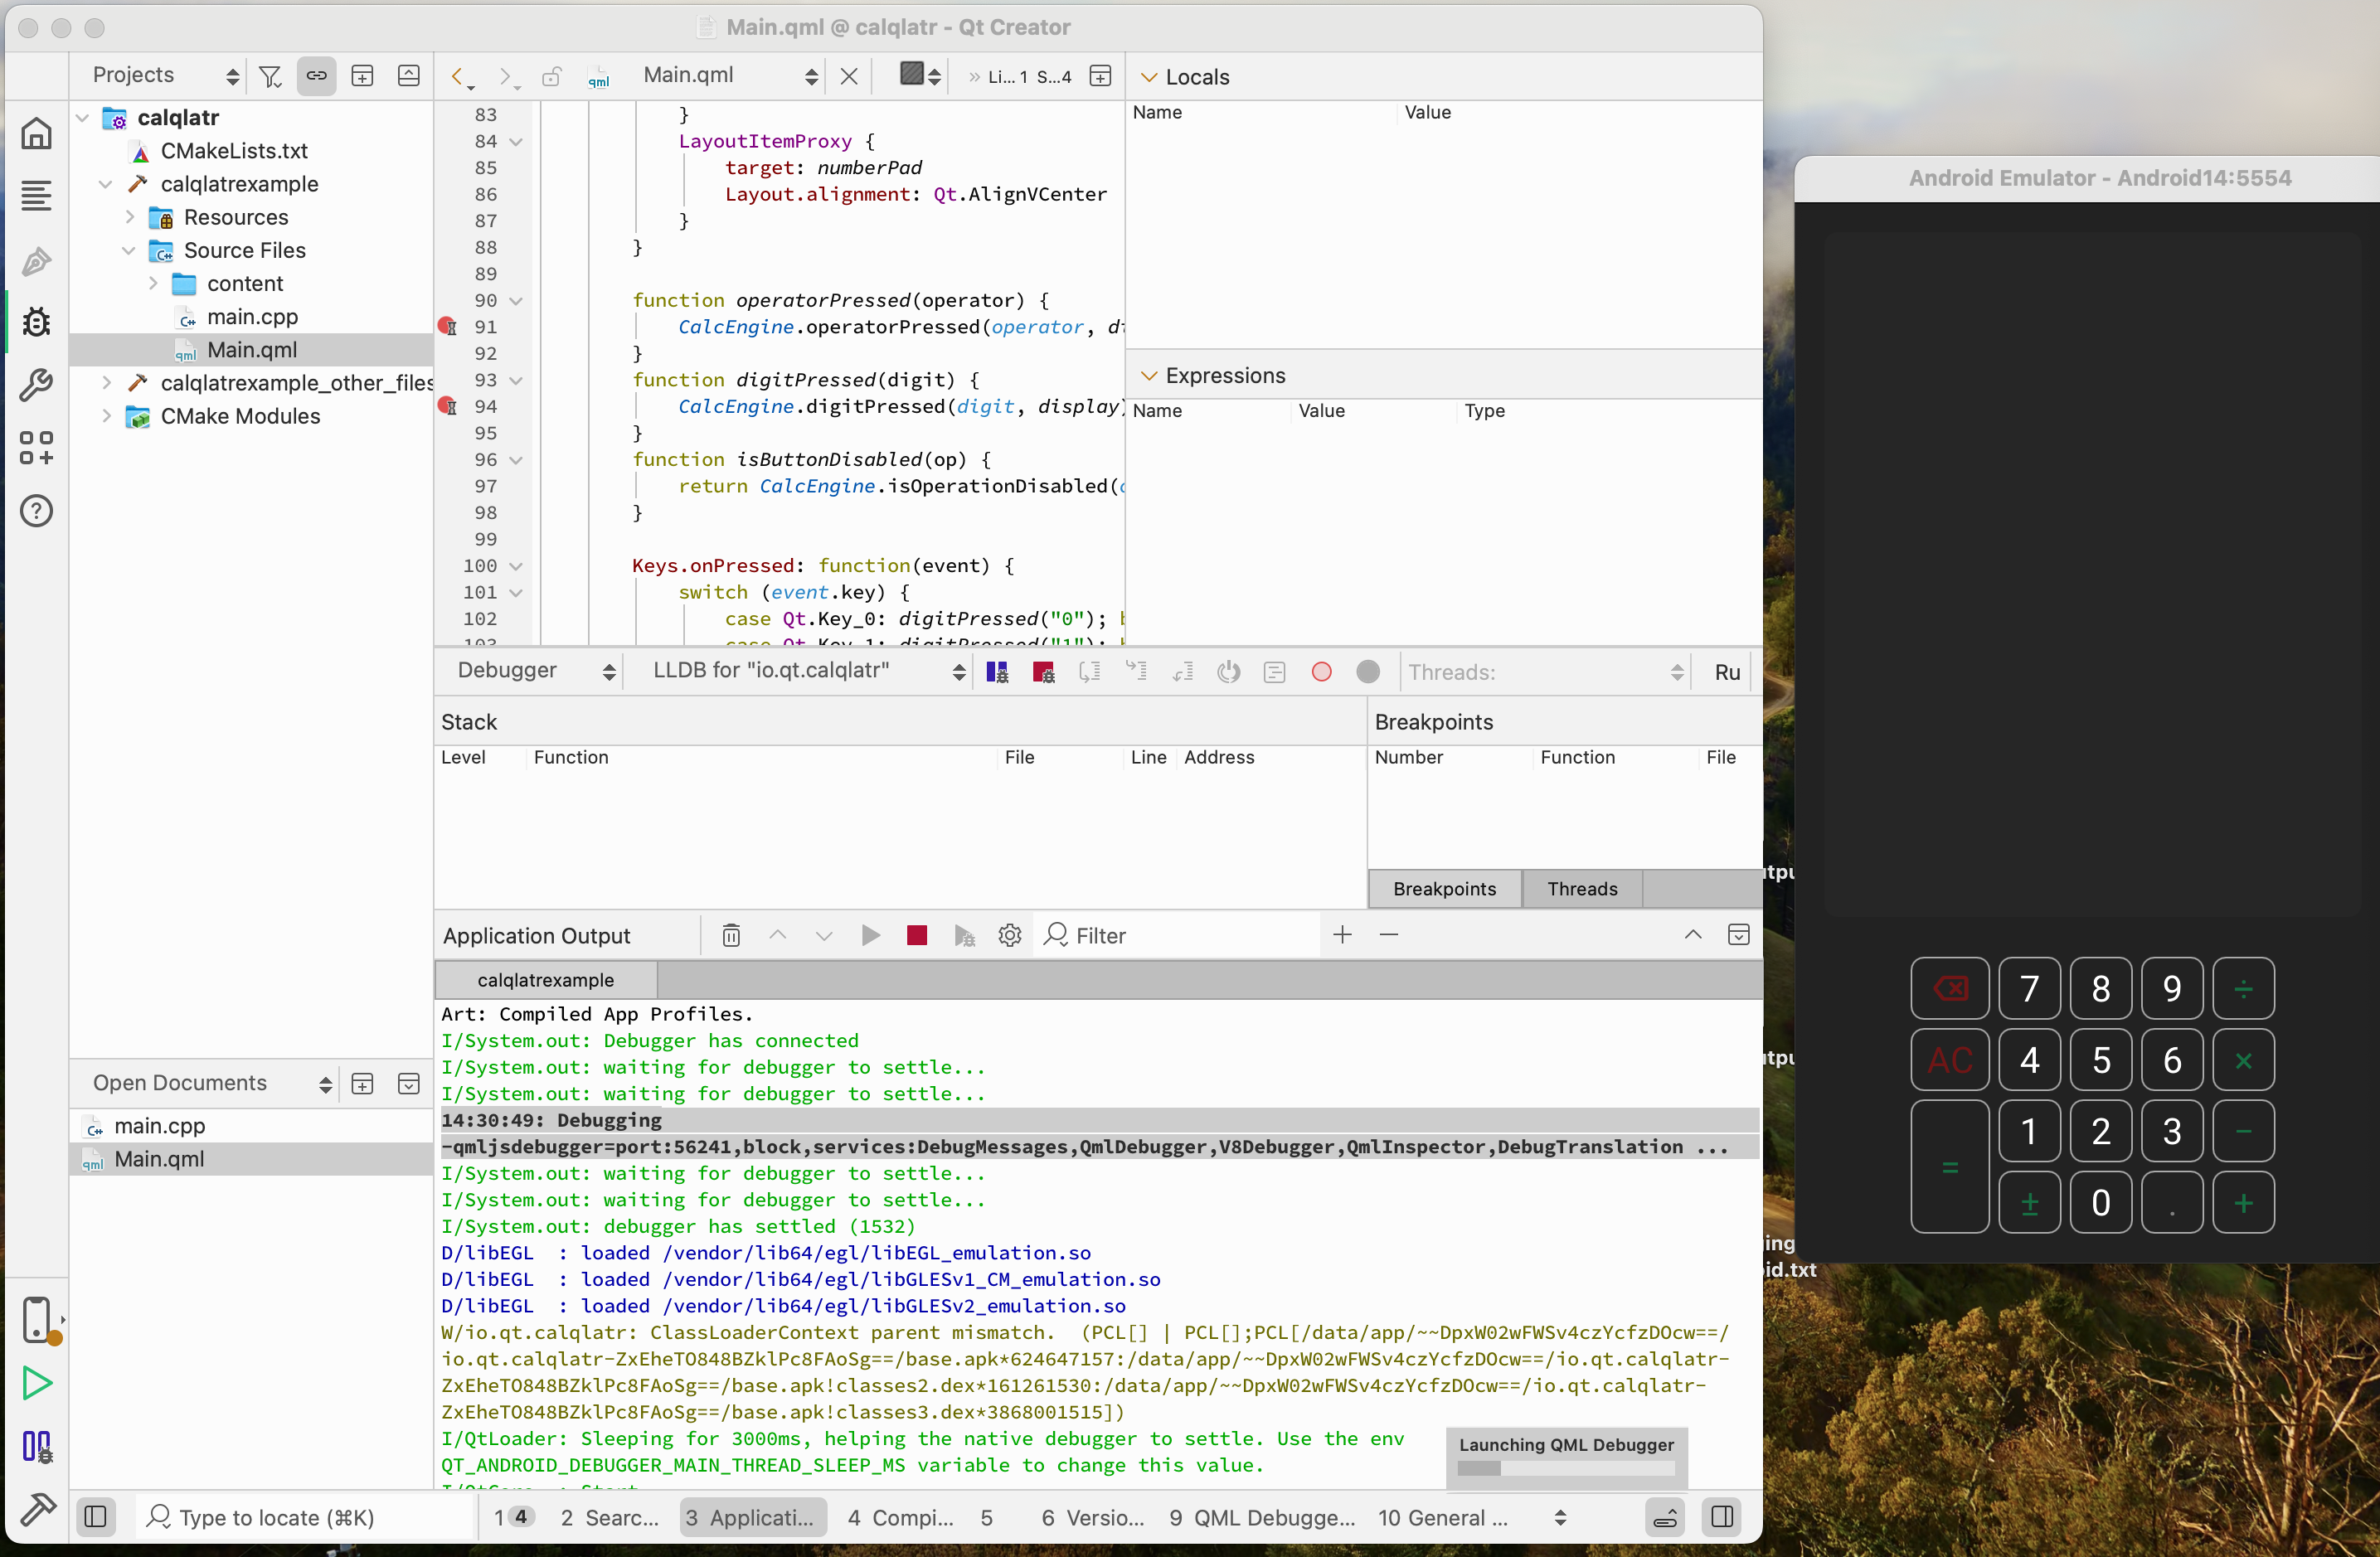
Task: Clear Application Output with trash icon
Action: (x=731, y=935)
